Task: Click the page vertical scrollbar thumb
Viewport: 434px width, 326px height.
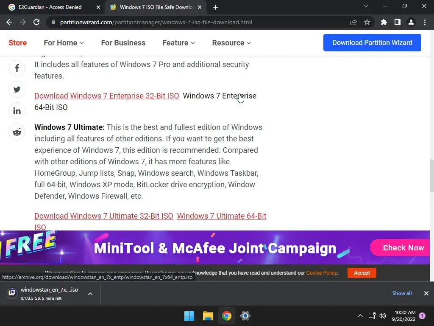Action: pyautogui.click(x=431, y=176)
